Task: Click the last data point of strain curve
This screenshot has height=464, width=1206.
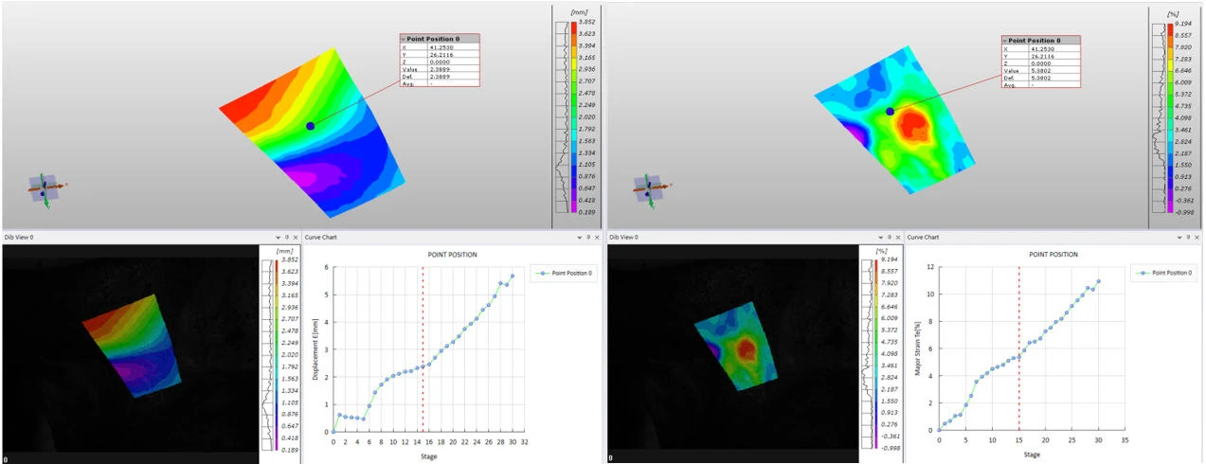Action: (x=1098, y=281)
